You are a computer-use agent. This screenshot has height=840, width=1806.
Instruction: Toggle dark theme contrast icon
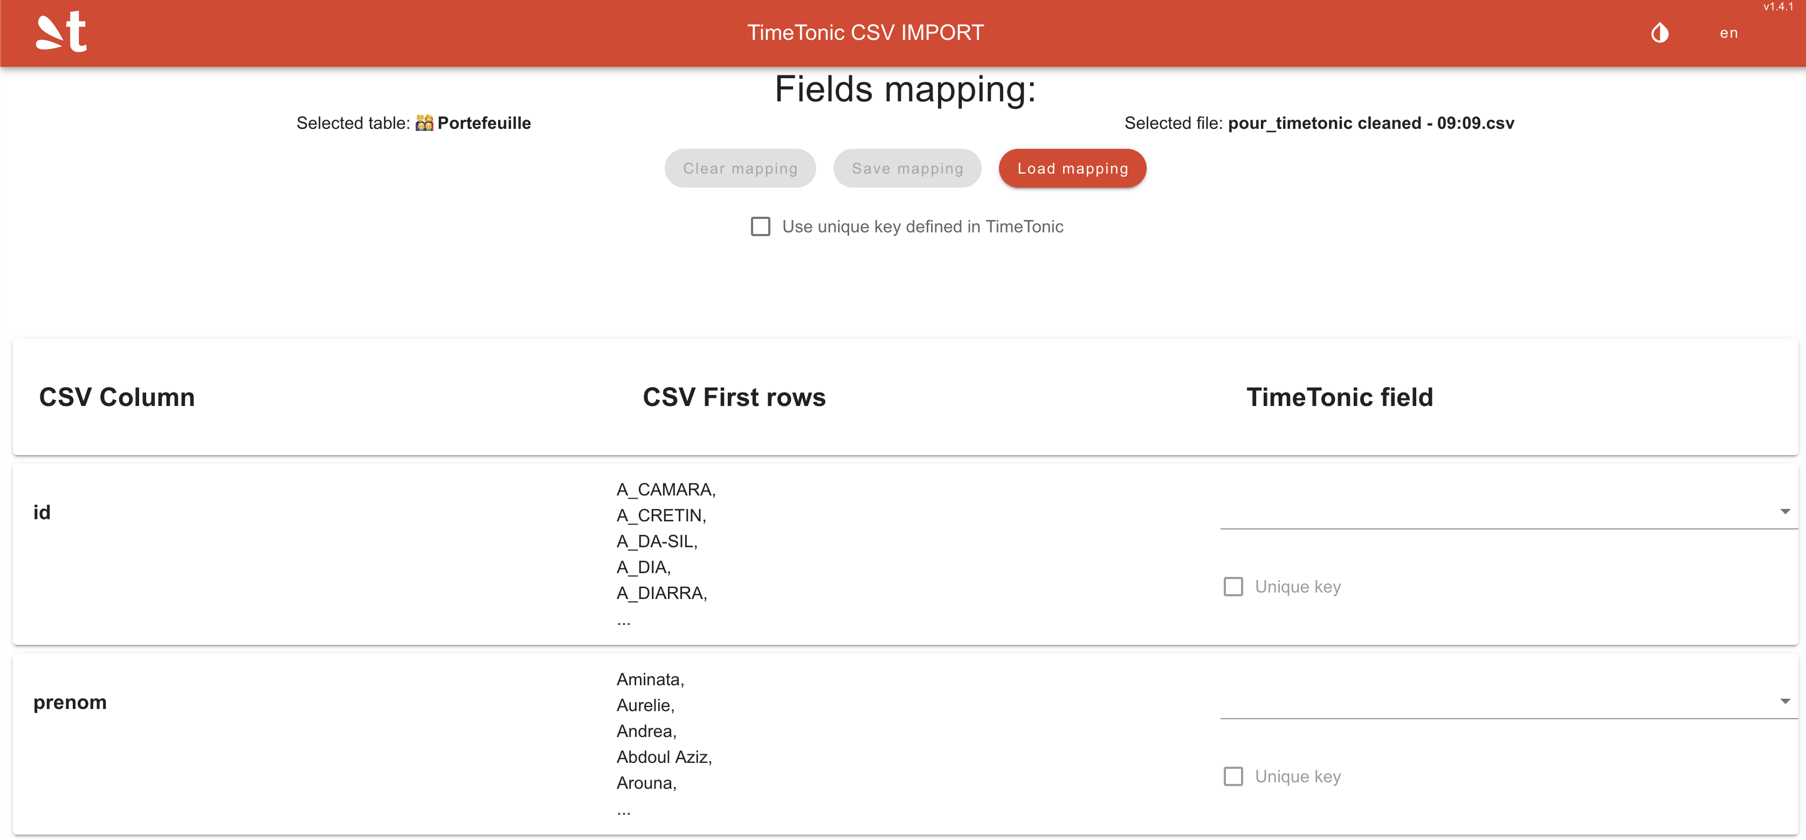click(x=1659, y=33)
